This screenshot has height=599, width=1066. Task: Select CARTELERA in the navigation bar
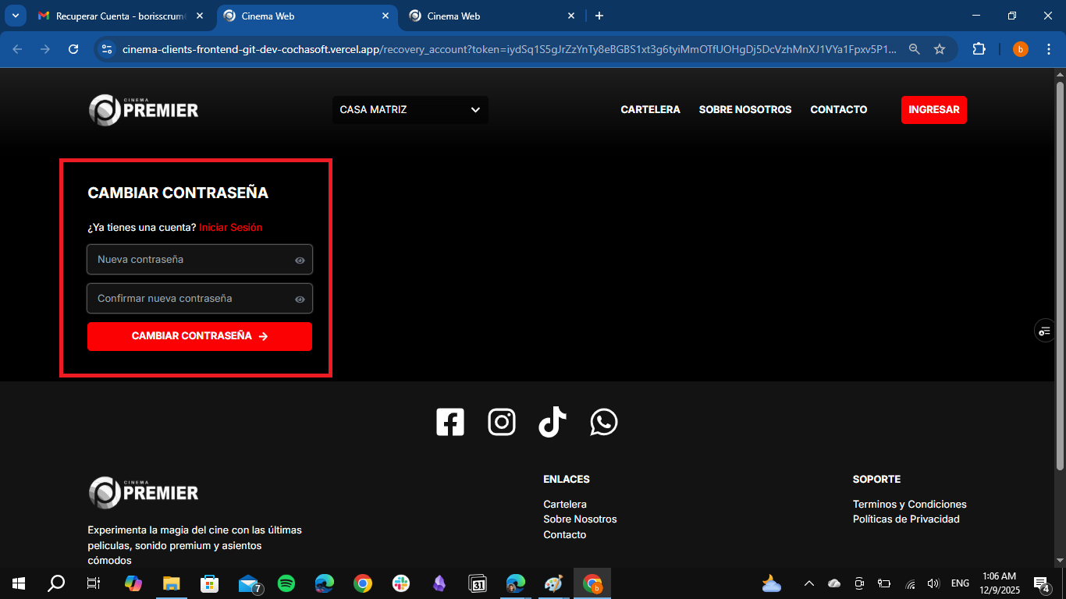tap(650, 109)
